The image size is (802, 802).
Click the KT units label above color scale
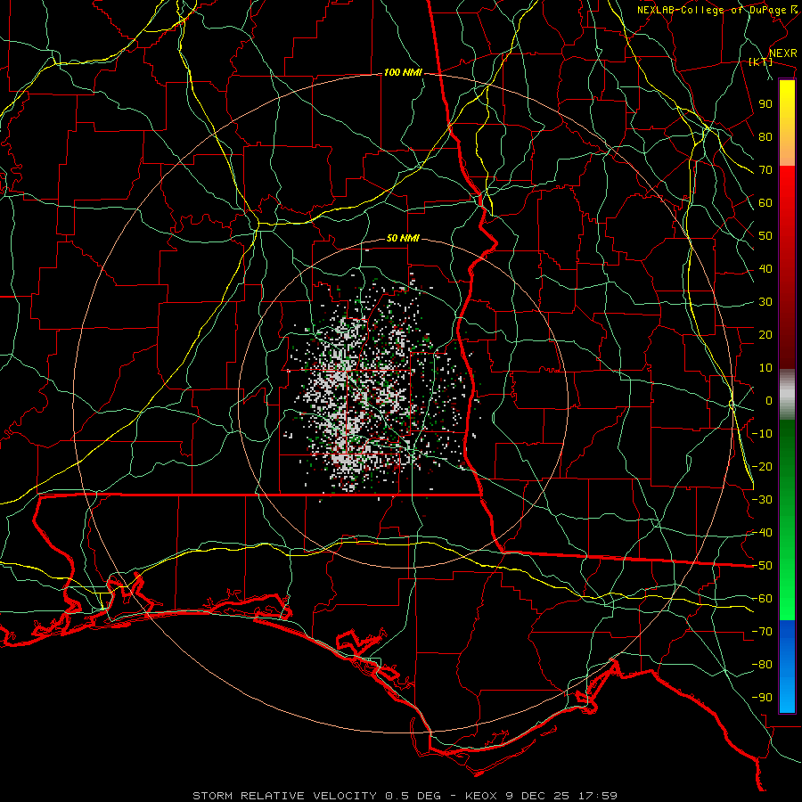click(761, 61)
